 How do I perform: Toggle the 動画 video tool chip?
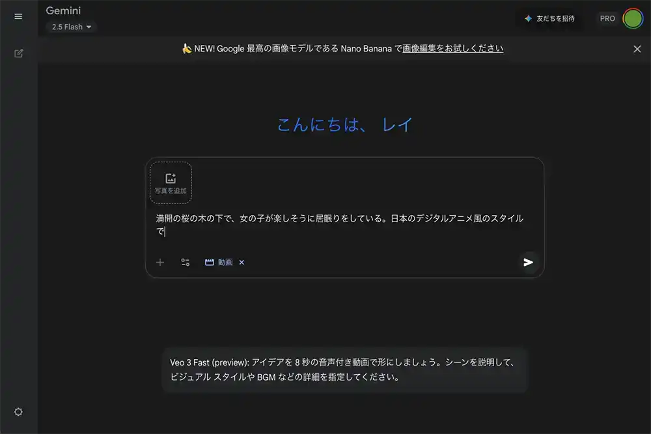[219, 262]
